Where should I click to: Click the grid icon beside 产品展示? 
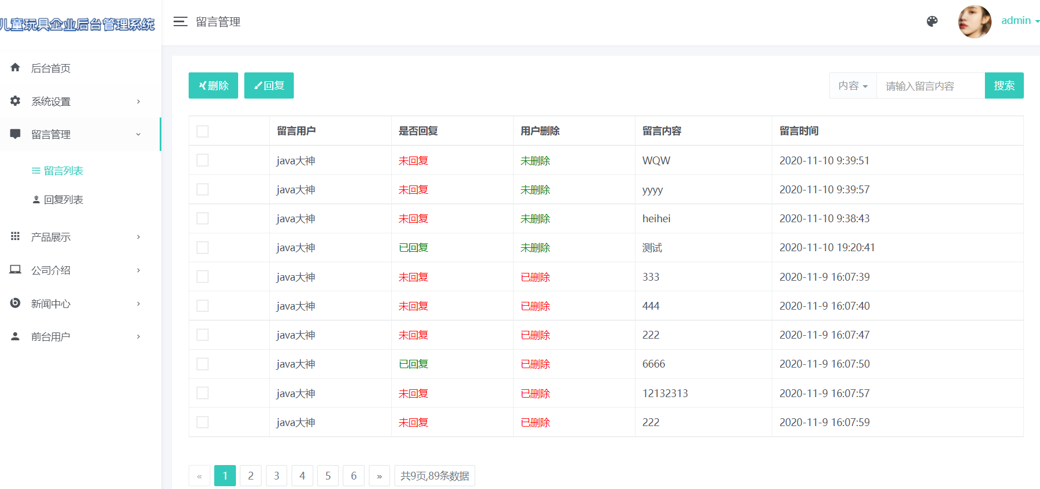coord(15,236)
